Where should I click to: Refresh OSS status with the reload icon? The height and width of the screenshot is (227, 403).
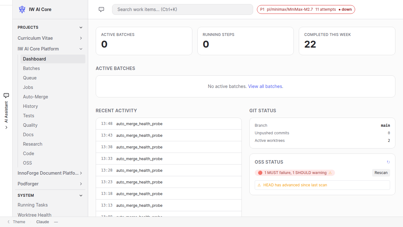388,162
